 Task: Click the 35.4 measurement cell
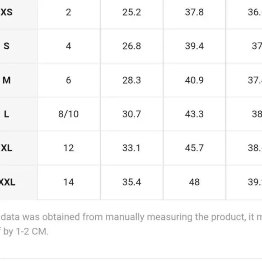point(131,182)
